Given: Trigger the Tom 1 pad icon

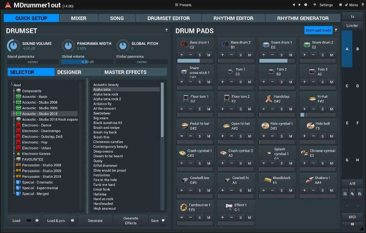Looking at the screenshot, I should (230, 72).
